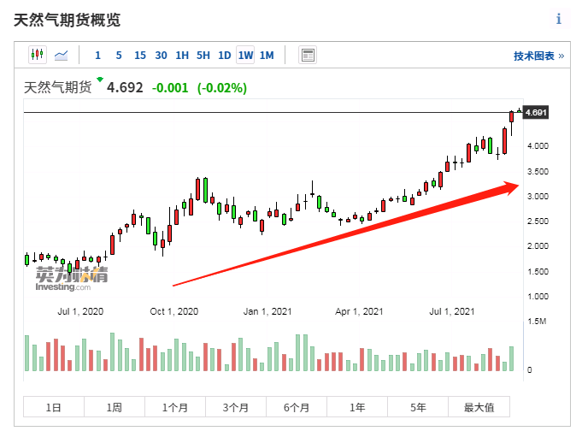The image size is (582, 437).
Task: Switch to the 1H interval
Action: click(x=182, y=56)
